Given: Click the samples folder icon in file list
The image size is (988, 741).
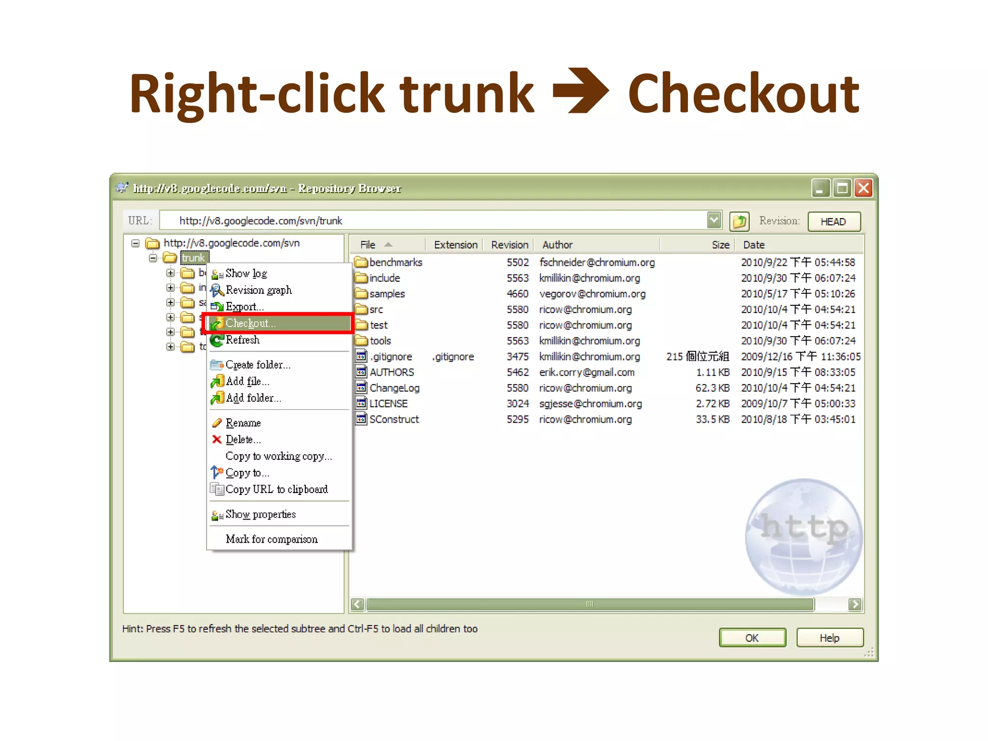Looking at the screenshot, I should tap(361, 294).
